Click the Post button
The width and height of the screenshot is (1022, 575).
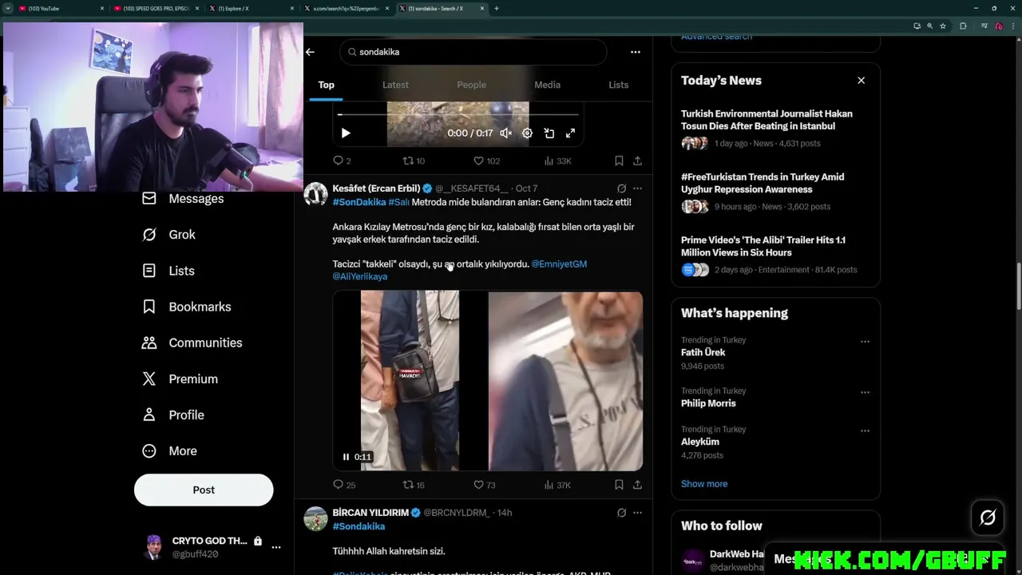pos(204,490)
